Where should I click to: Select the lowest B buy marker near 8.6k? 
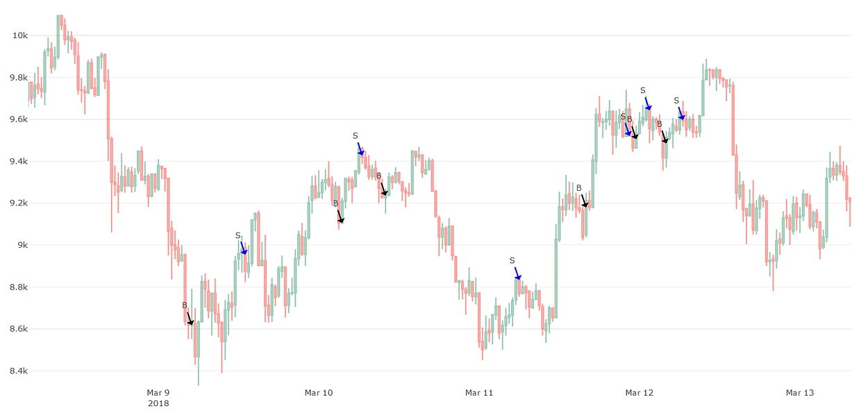tap(185, 305)
